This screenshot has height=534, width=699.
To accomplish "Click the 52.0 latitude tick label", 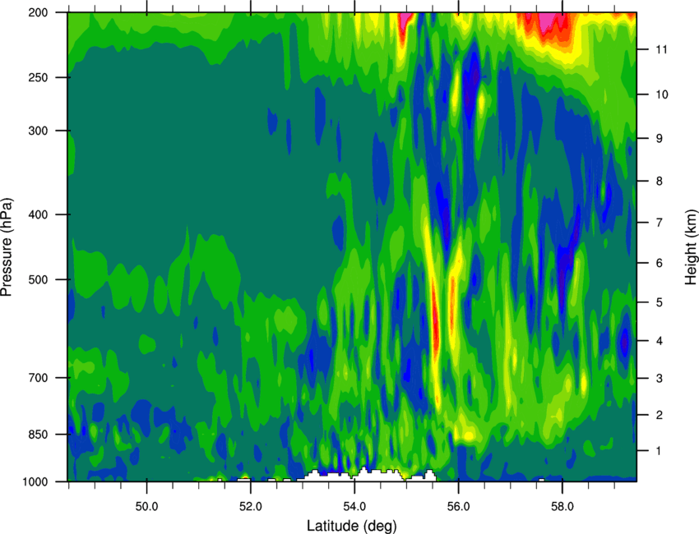I will (251, 507).
